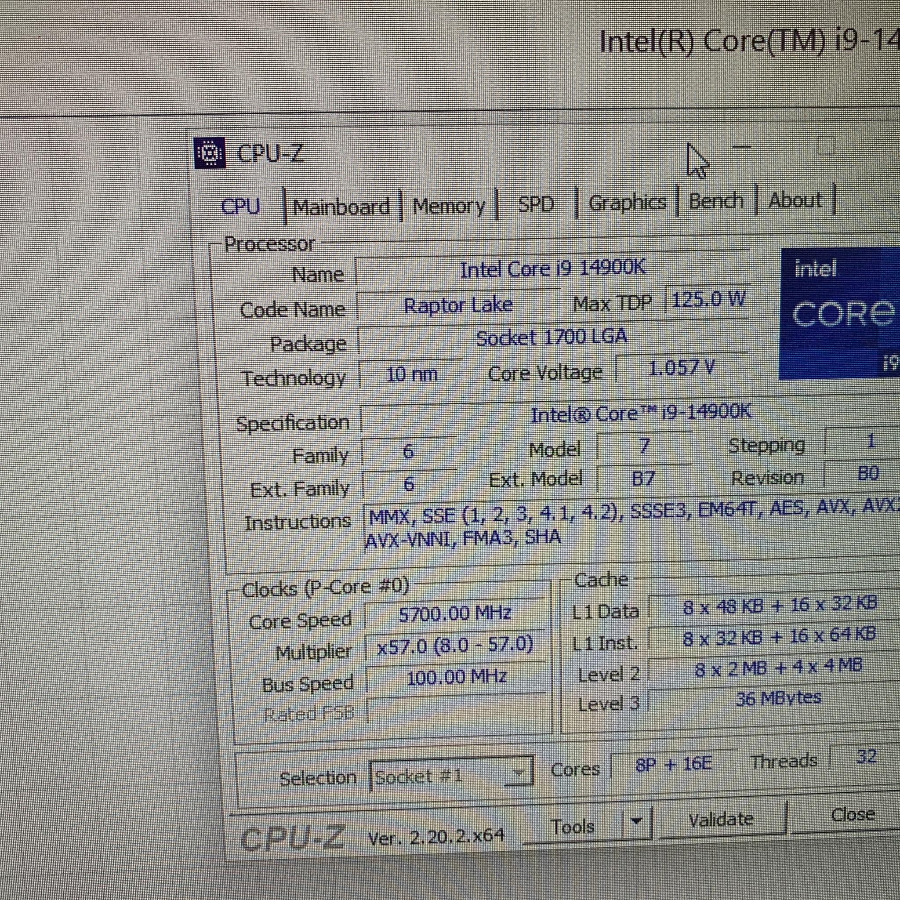900x900 pixels.
Task: Click the L1 Inst. cache value
Action: [x=779, y=637]
